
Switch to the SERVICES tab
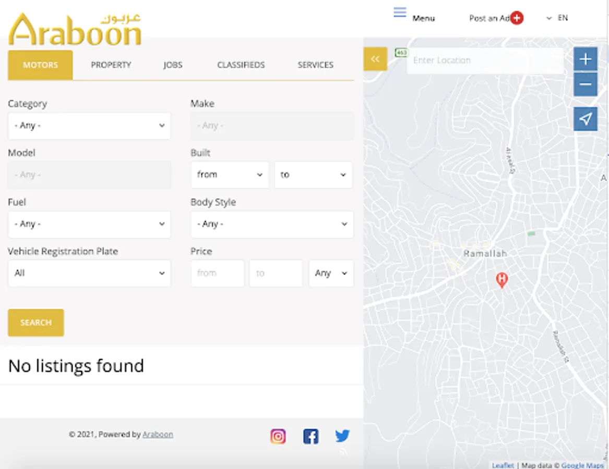click(x=315, y=65)
